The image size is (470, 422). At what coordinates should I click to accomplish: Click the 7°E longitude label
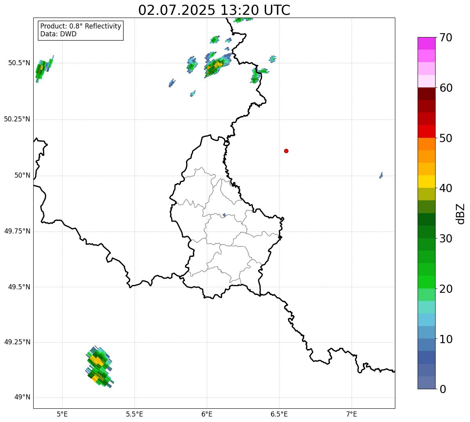352,414
